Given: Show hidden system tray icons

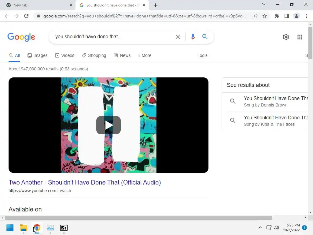Looking at the screenshot, I should (260, 228).
